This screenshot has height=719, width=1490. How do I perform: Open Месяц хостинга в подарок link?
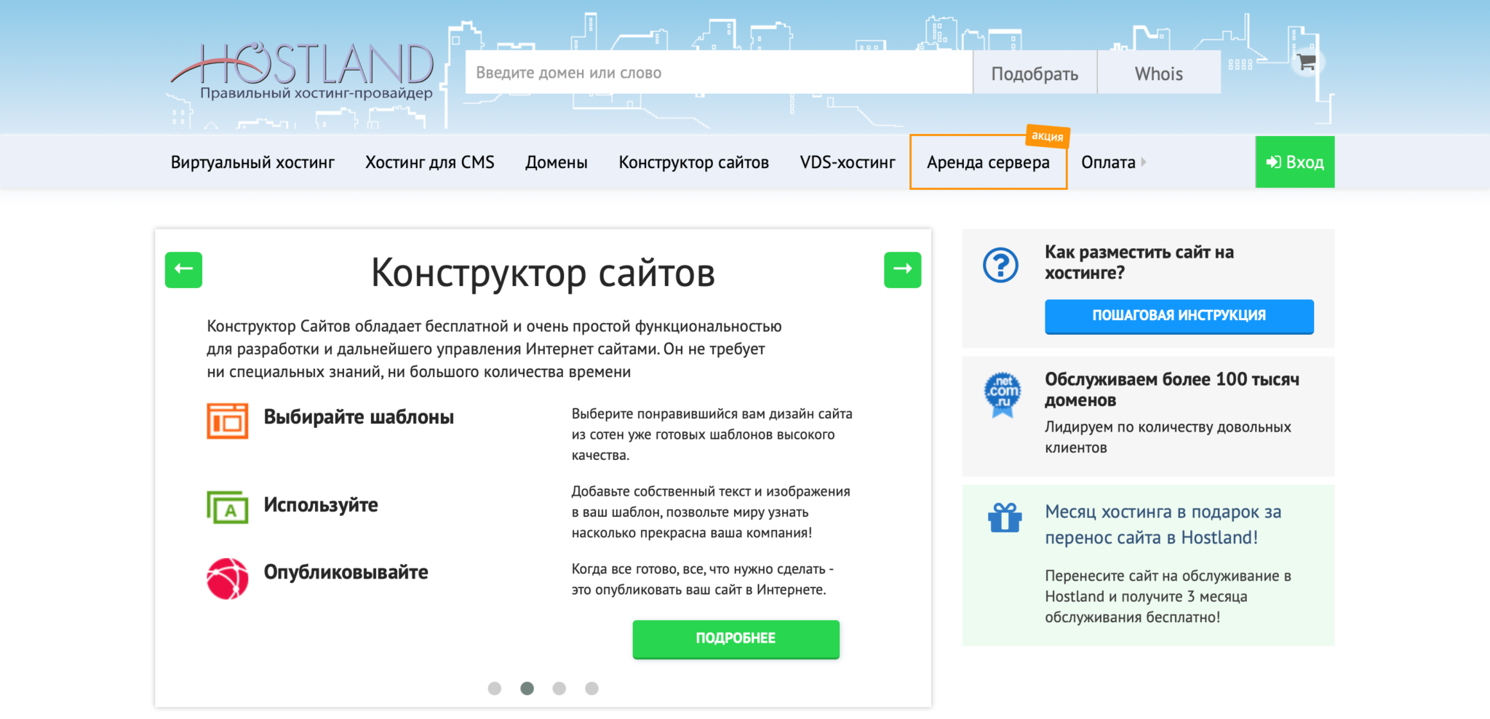pos(1163,525)
